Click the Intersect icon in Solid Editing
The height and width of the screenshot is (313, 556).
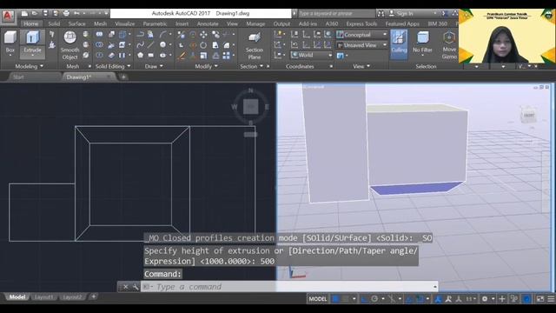99,56
